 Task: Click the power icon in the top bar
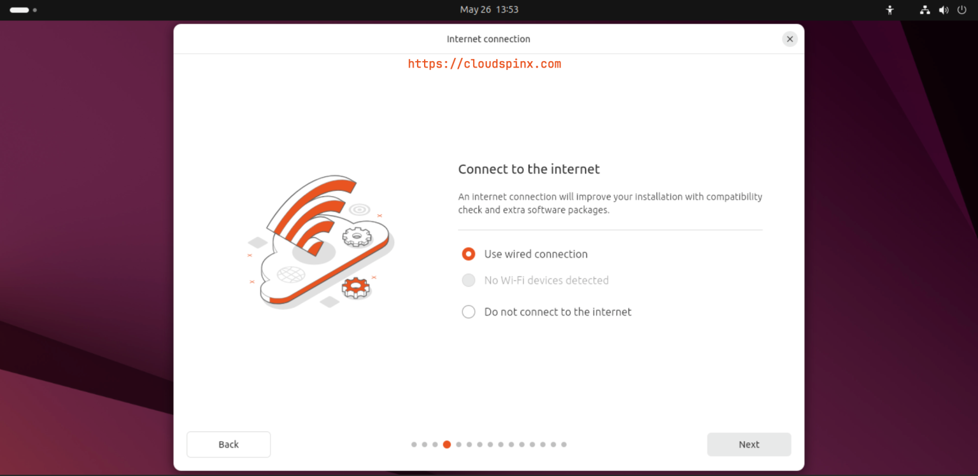click(962, 10)
